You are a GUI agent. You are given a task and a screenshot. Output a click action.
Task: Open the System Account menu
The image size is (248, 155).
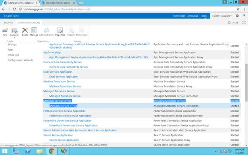(x=222, y=15)
